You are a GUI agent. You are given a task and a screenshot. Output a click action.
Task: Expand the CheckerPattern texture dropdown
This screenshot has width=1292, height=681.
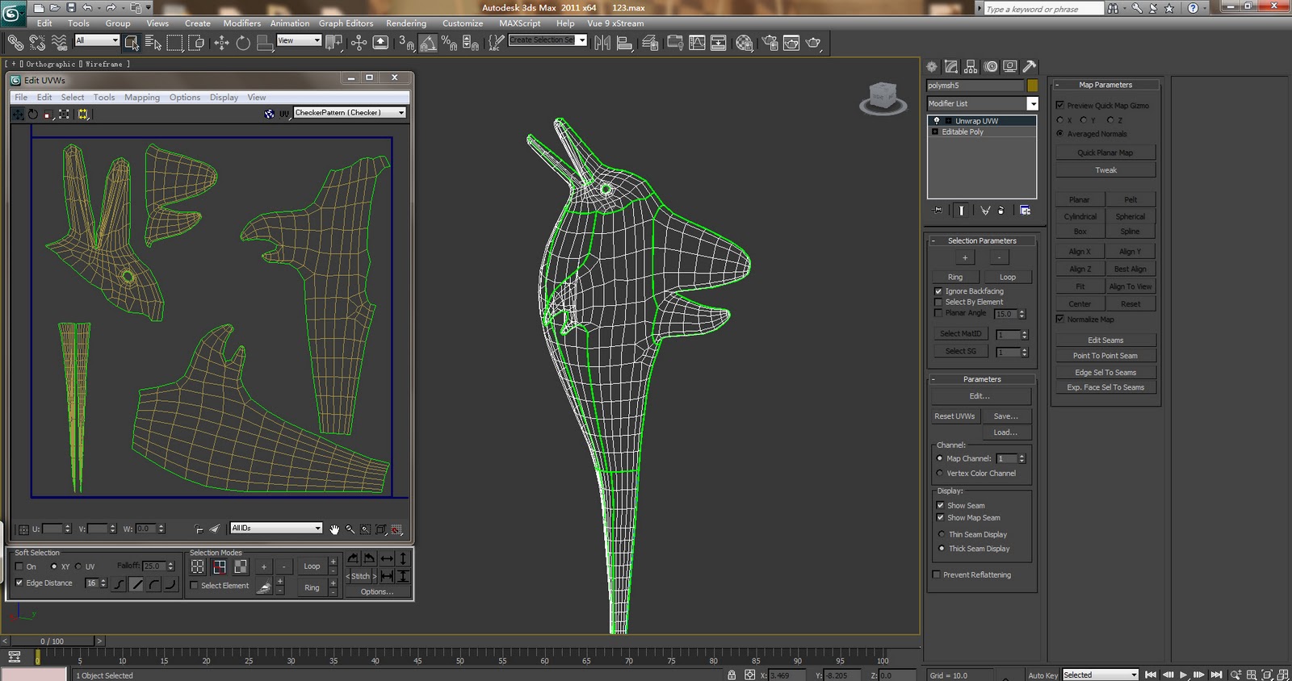point(401,113)
